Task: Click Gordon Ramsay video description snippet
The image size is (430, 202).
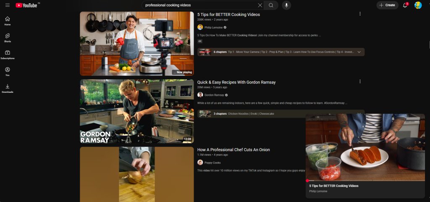Action: click(272, 103)
